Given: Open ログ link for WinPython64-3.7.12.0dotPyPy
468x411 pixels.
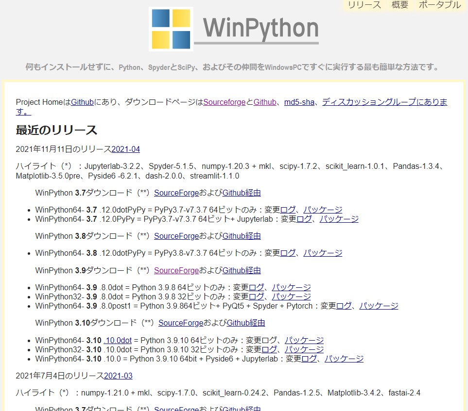Looking at the screenshot, I should click(x=288, y=210).
